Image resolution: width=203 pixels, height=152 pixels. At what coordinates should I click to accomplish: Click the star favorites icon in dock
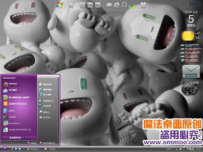click(71, 5)
